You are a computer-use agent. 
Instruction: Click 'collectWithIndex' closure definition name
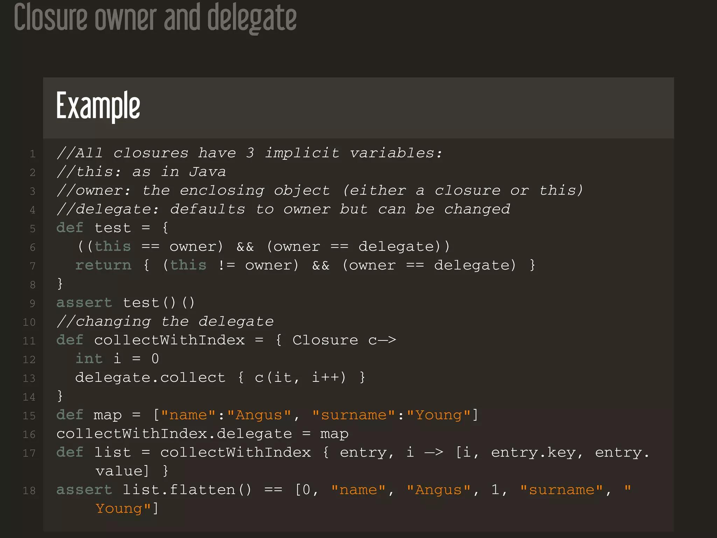pyautogui.click(x=169, y=340)
